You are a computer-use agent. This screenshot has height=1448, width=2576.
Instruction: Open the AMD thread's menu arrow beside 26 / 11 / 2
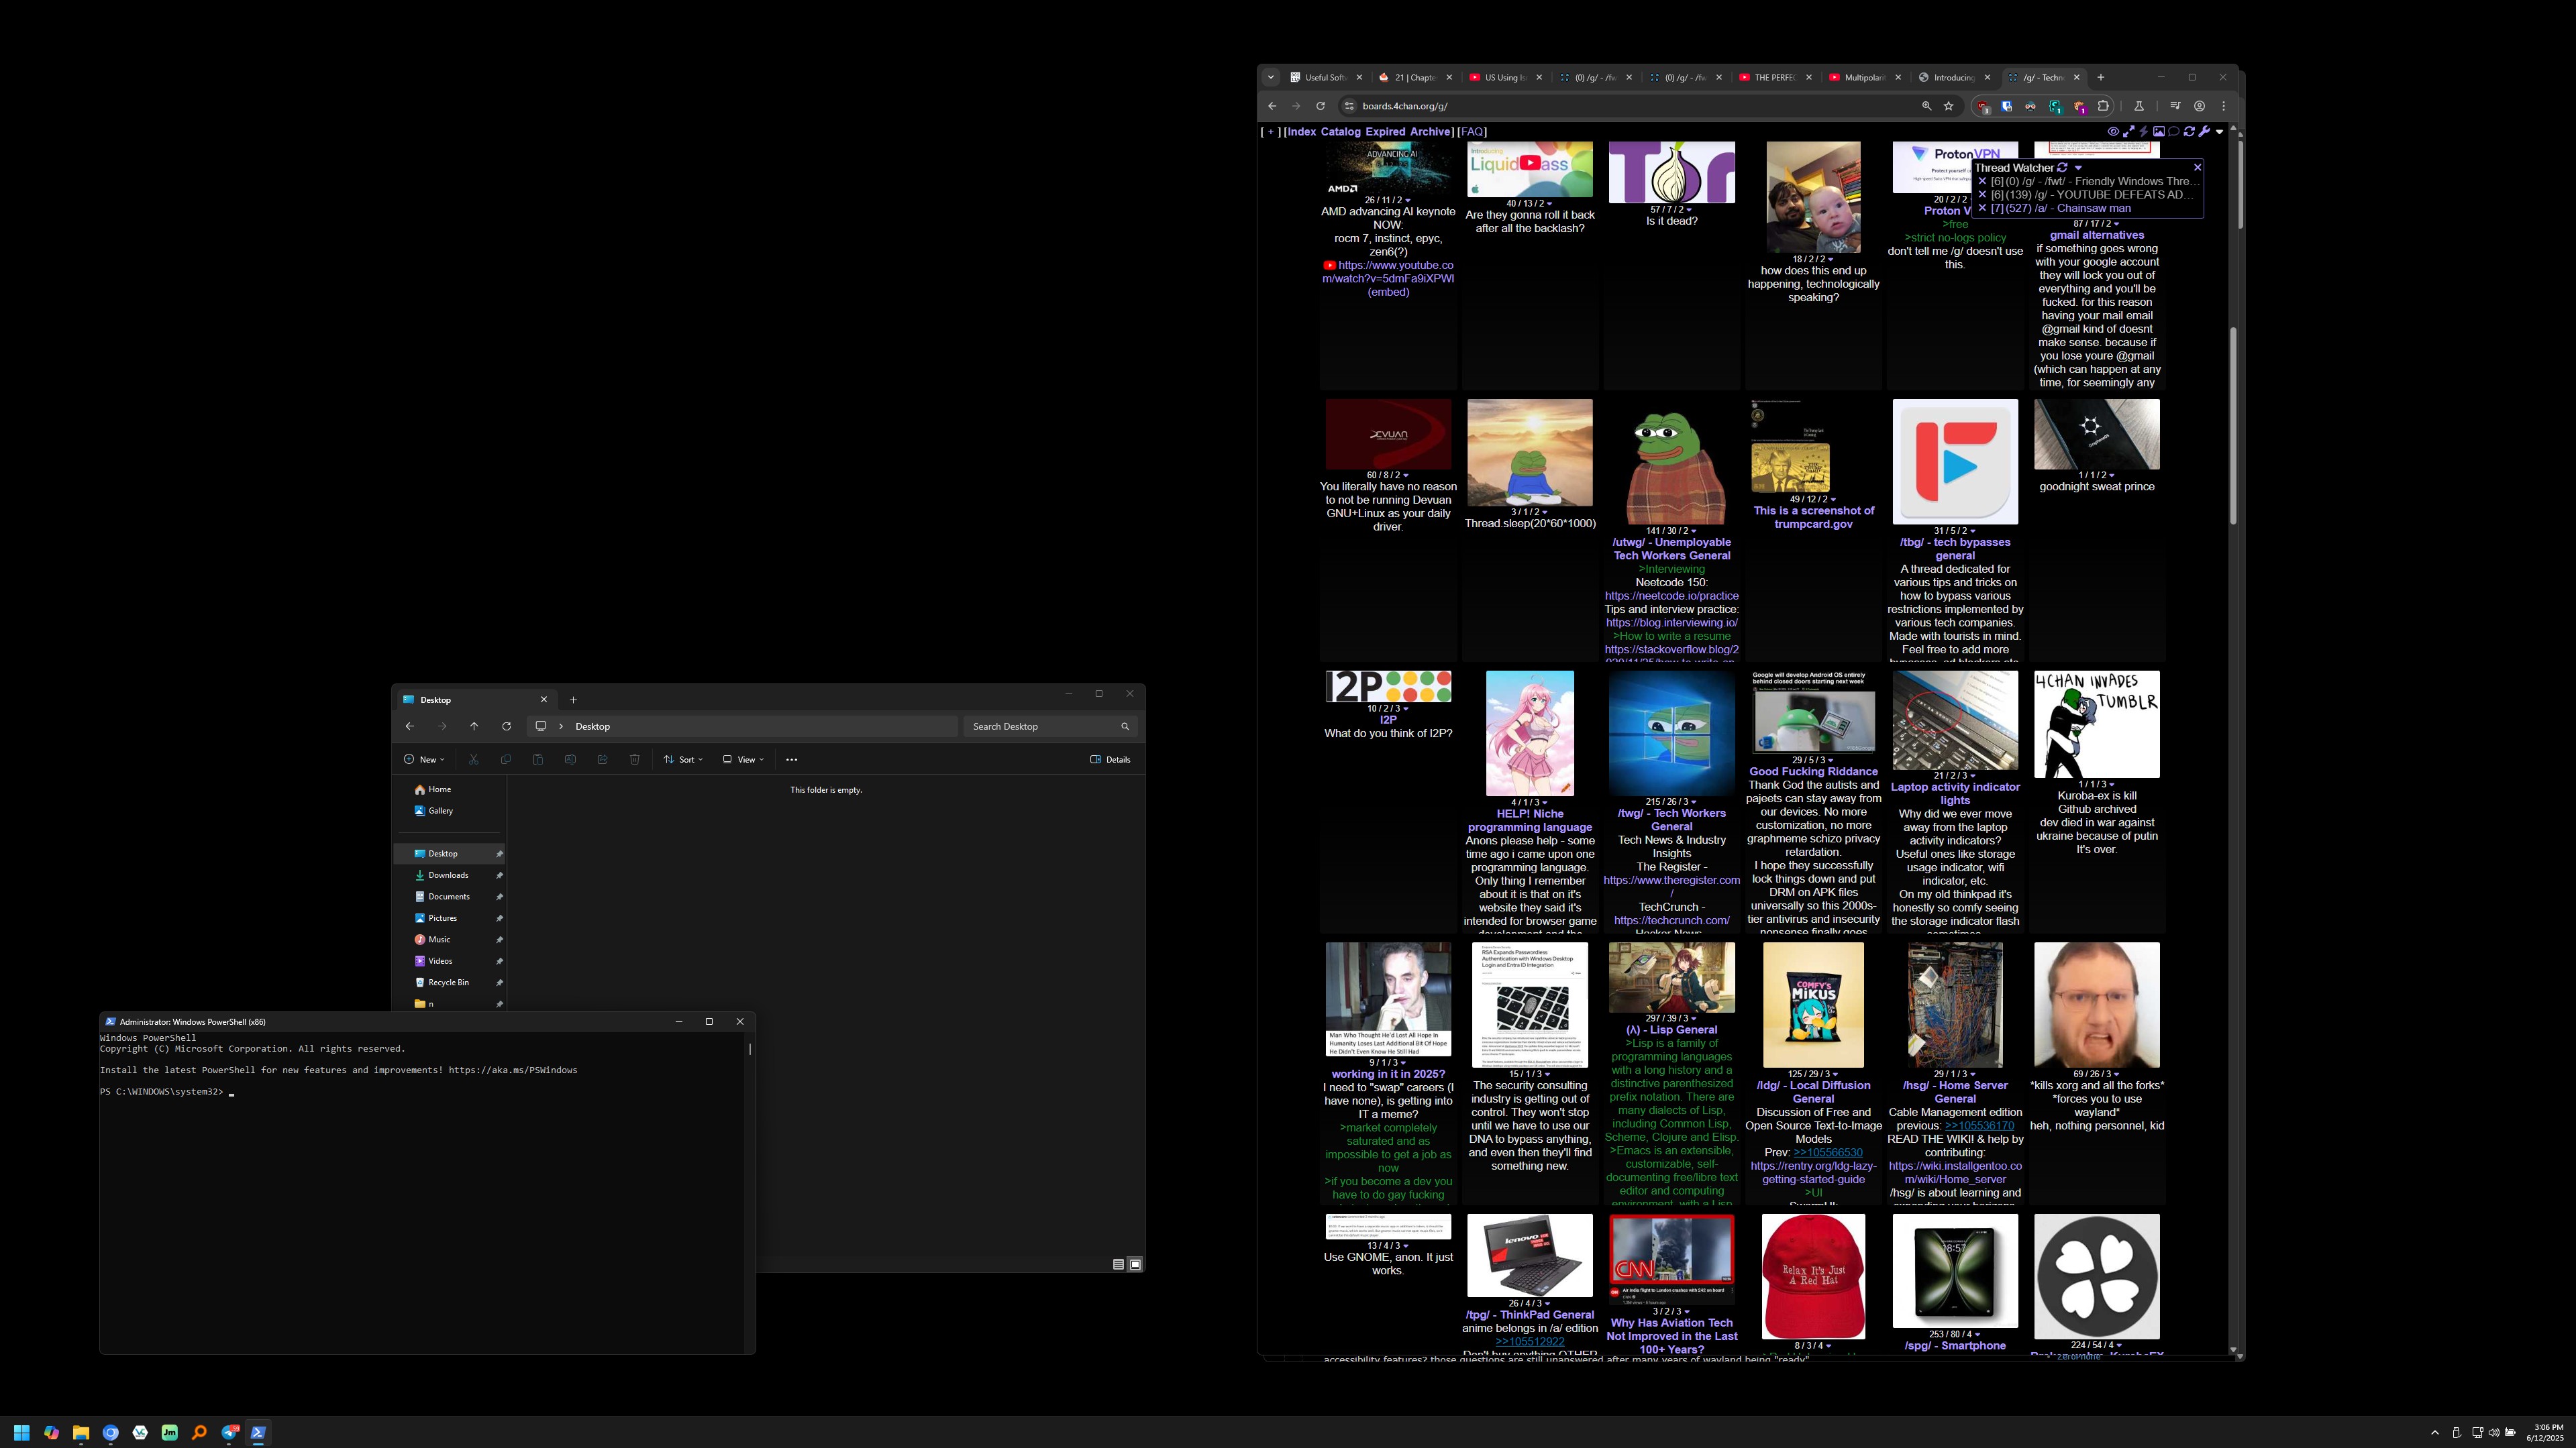[1408, 201]
